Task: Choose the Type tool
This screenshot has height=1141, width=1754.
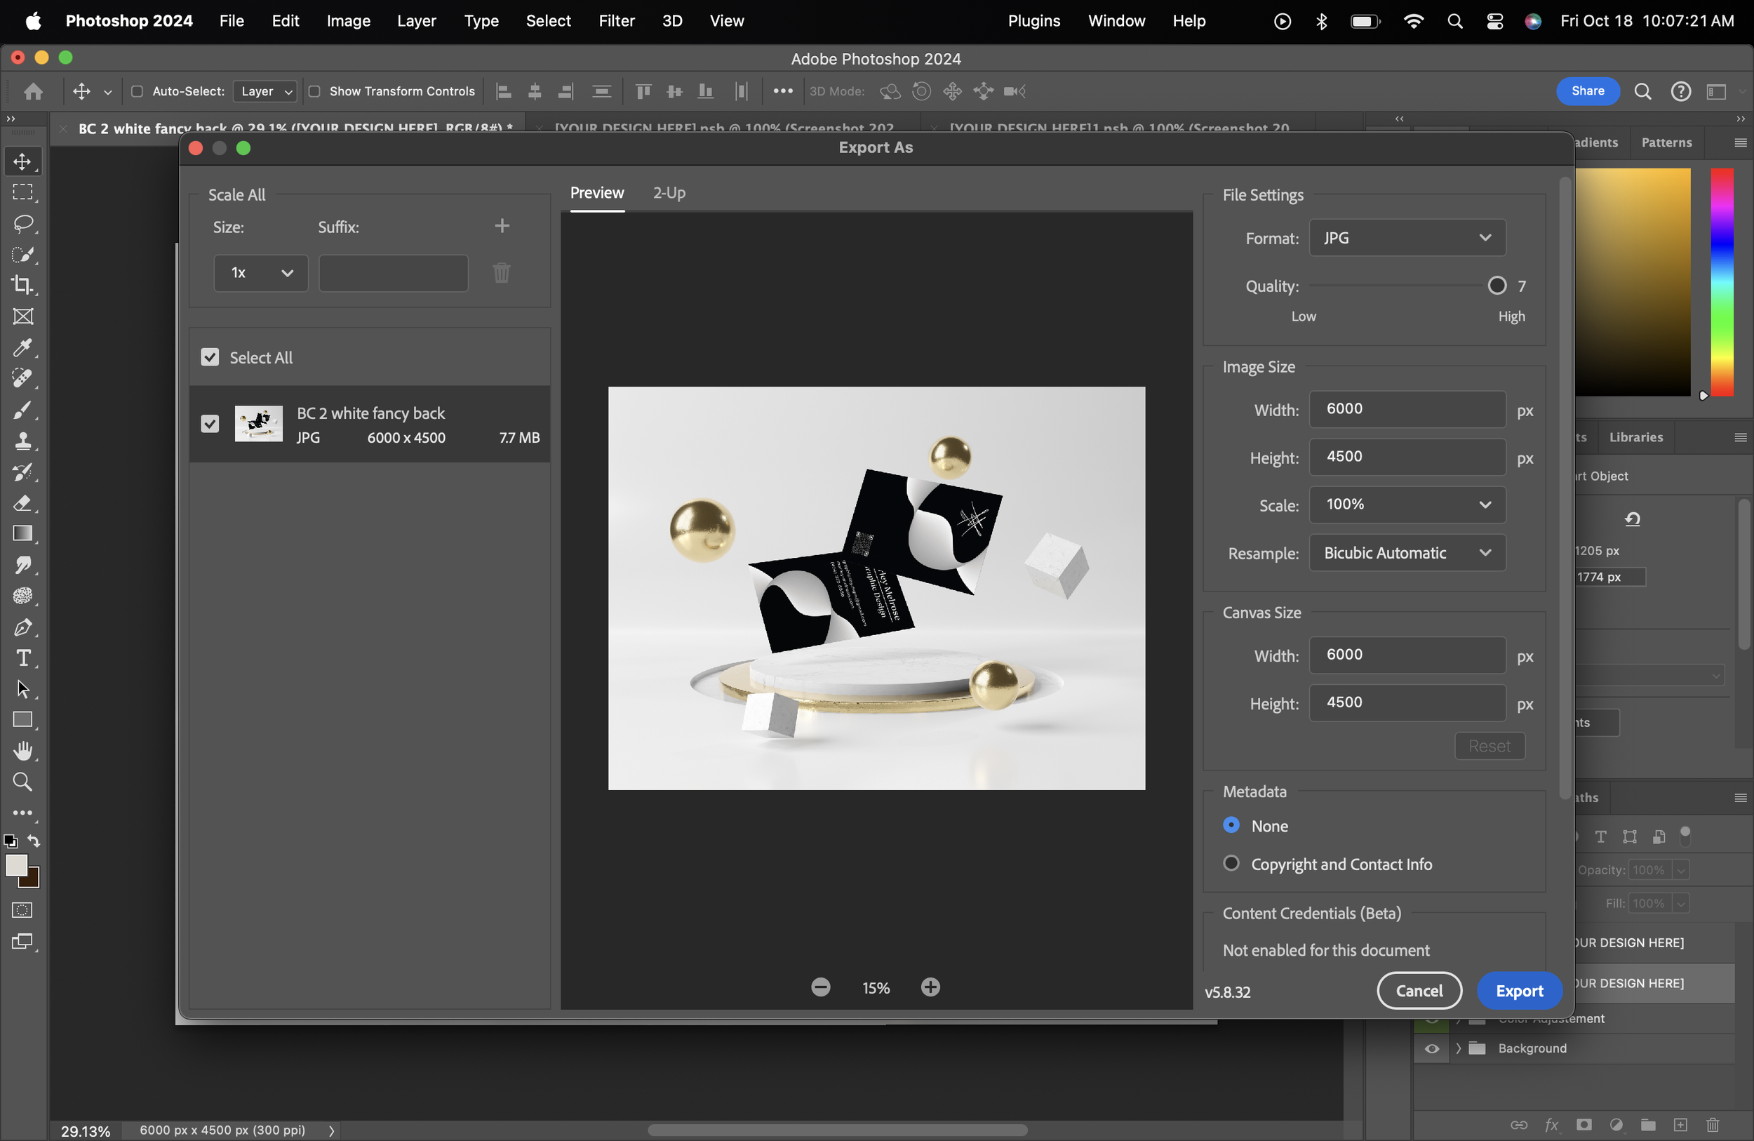Action: (23, 658)
